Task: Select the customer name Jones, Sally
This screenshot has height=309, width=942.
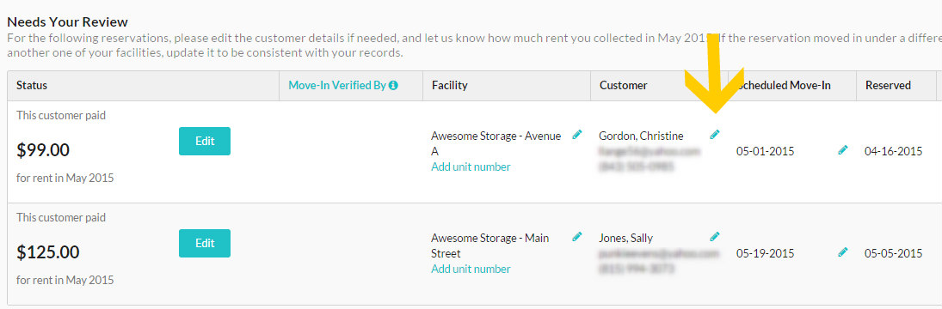Action: click(626, 238)
